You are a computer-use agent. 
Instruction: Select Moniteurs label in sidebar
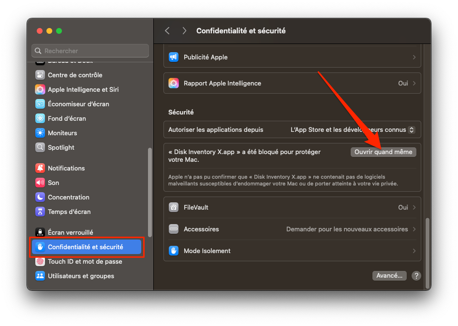pos(62,133)
